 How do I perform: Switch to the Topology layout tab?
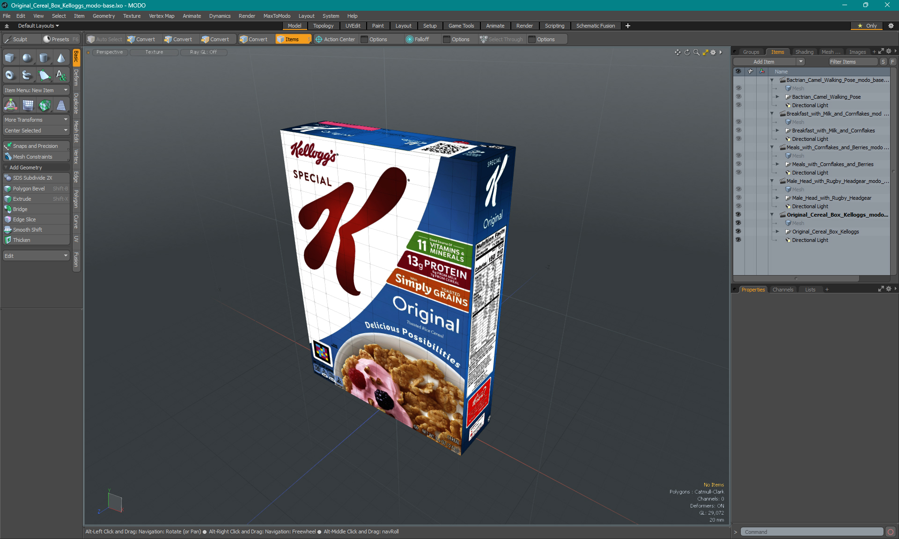tap(323, 26)
